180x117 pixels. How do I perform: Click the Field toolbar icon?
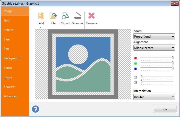(x=41, y=16)
